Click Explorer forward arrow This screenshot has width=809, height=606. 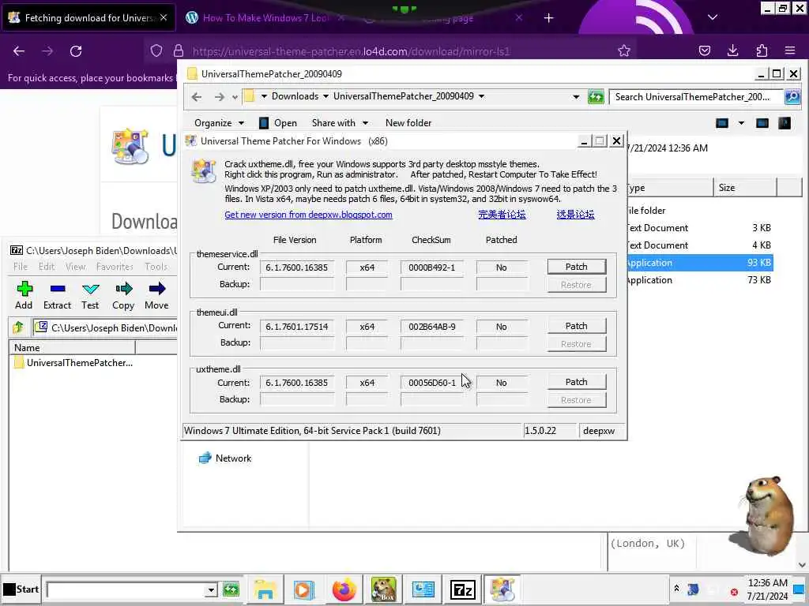click(x=220, y=97)
